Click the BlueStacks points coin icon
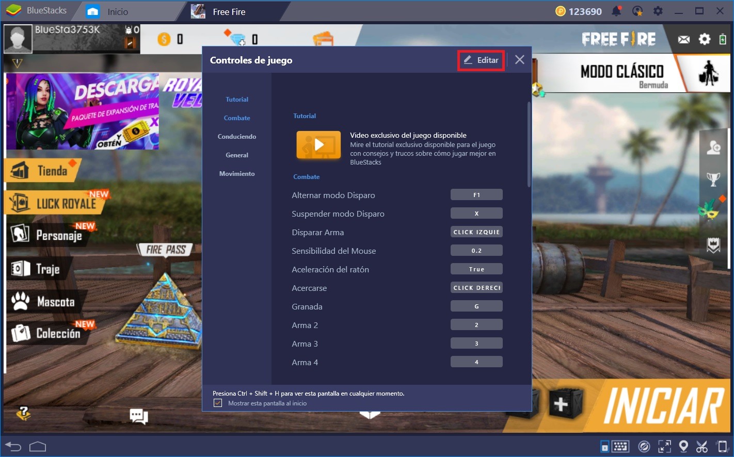 561,11
